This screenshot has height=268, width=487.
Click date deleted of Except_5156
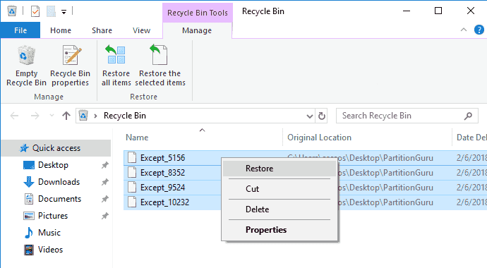pos(471,157)
